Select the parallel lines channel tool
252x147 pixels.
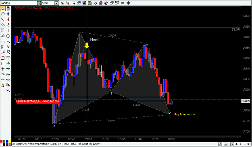point(3,25)
